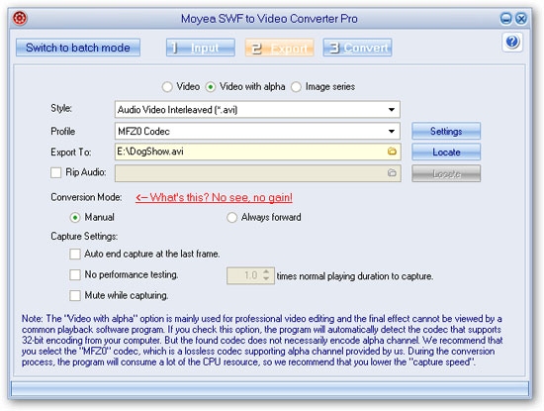
Task: Choose Manual conversion mode
Action: (75, 218)
